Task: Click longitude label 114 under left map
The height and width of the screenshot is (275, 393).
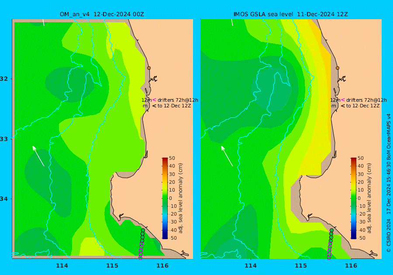Action: tap(62, 265)
